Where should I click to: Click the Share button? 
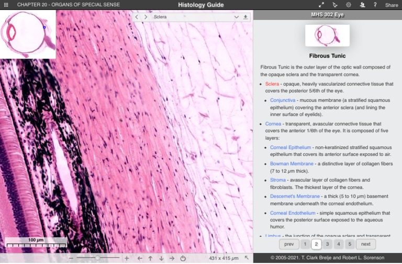pyautogui.click(x=392, y=5)
